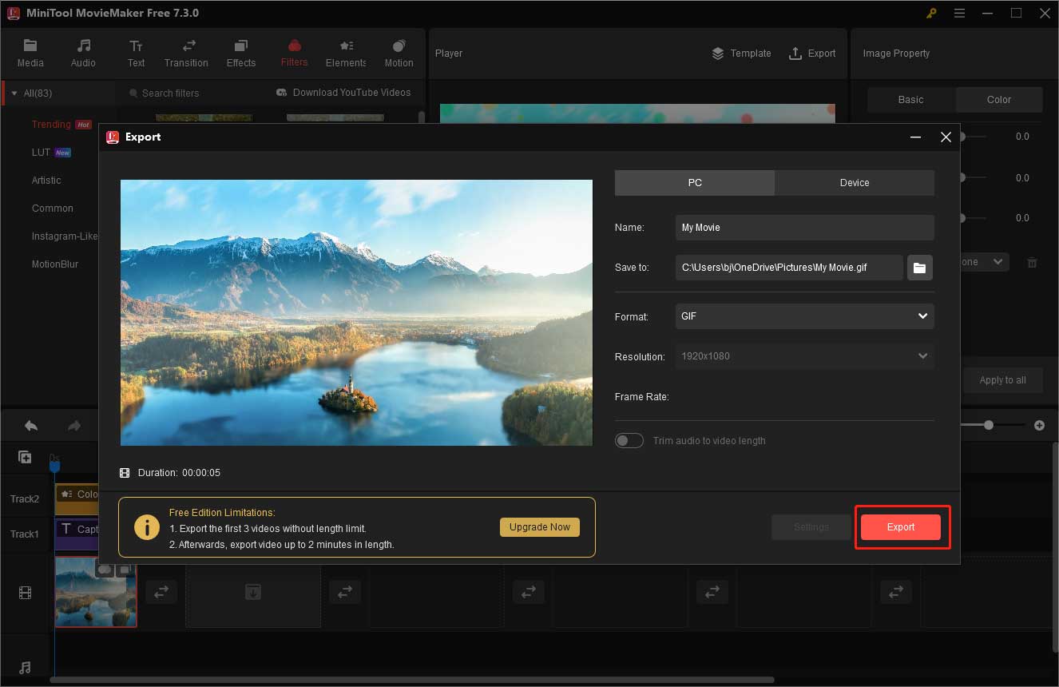Click the Apply to all button
The image size is (1059, 687).
coord(1002,380)
